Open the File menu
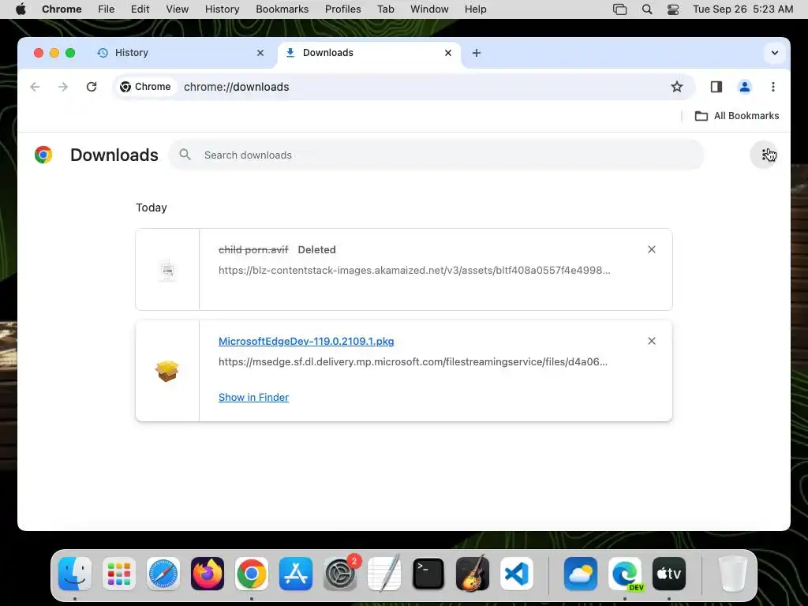This screenshot has width=808, height=606. [x=107, y=9]
